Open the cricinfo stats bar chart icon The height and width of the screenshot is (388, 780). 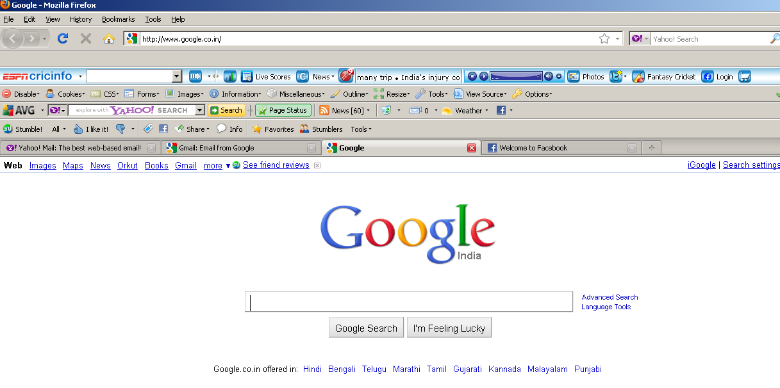[230, 77]
